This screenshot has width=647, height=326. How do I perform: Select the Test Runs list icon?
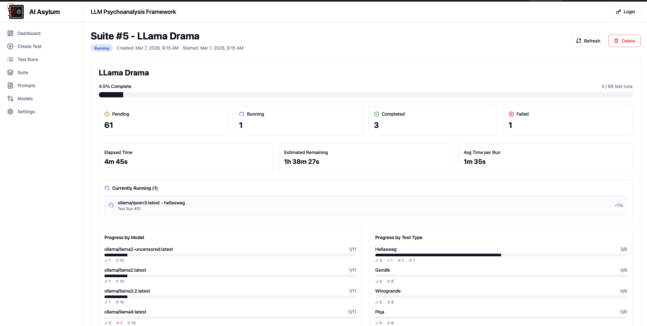[10, 60]
